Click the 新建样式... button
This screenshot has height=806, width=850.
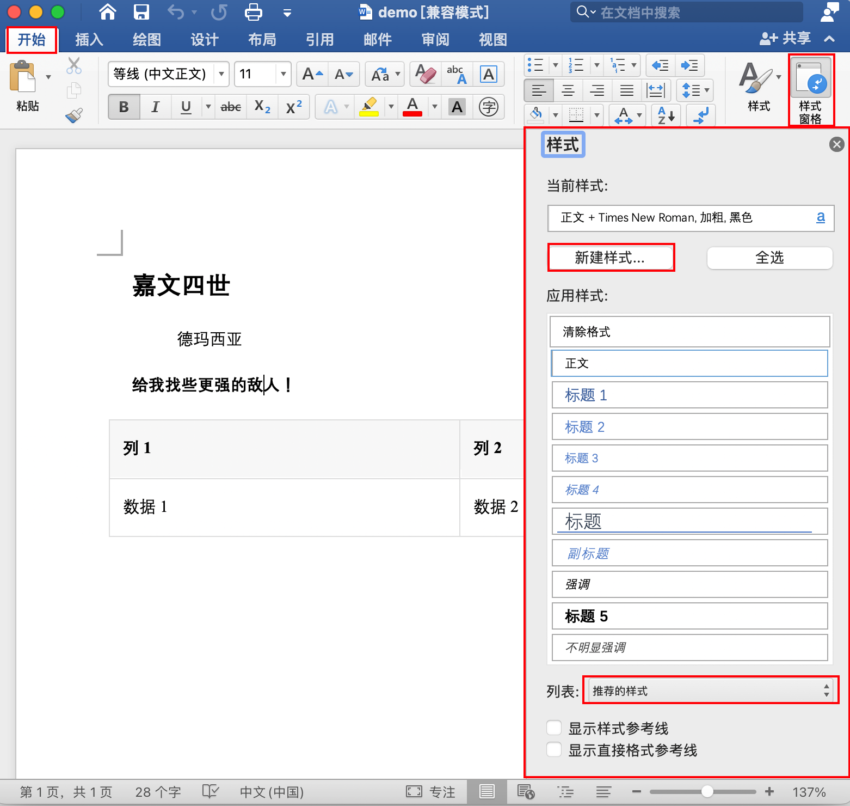[x=611, y=258]
